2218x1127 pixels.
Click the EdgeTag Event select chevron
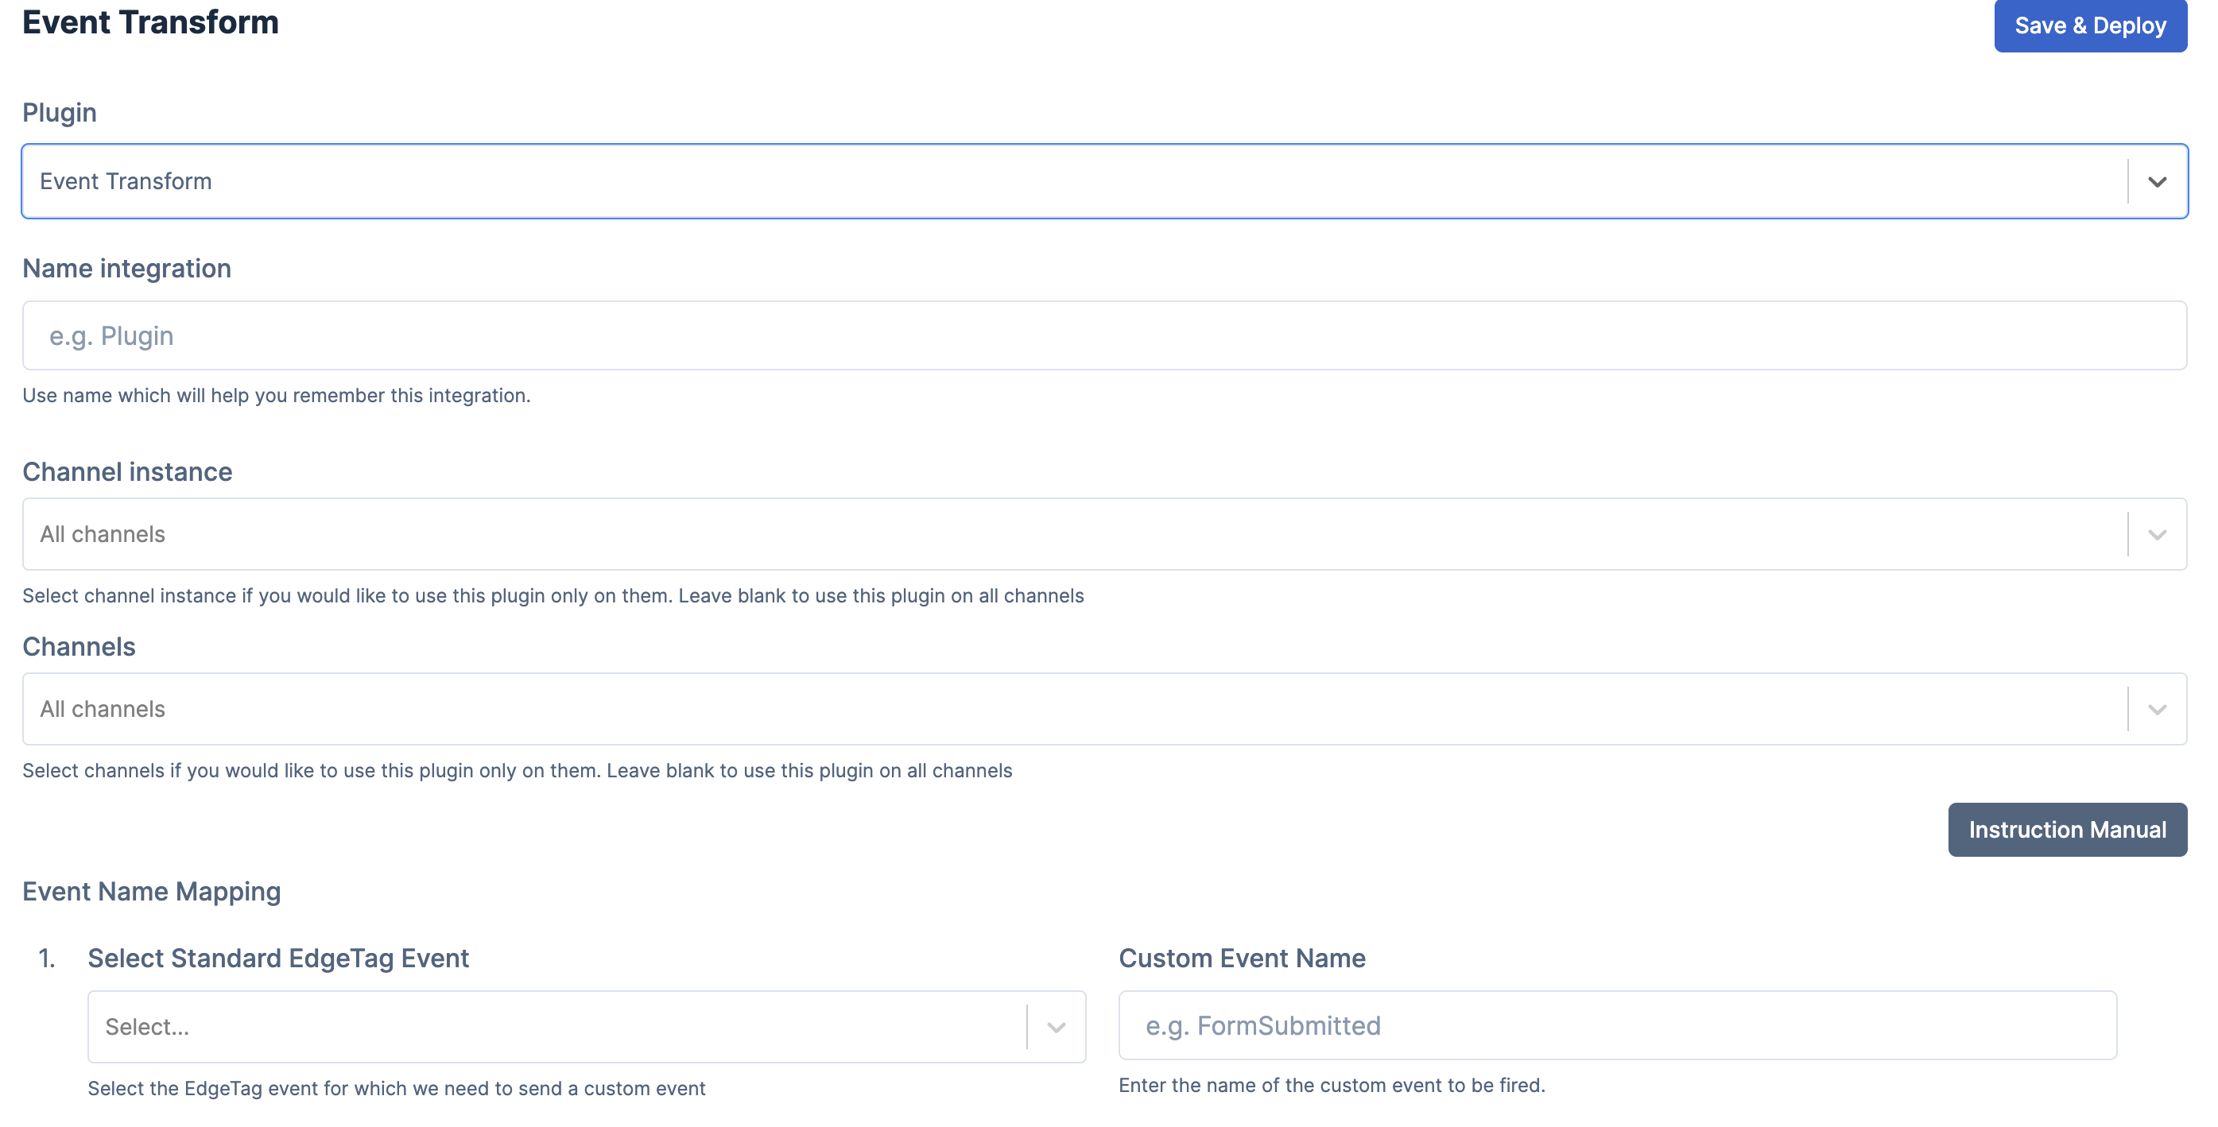pyautogui.click(x=1057, y=1027)
